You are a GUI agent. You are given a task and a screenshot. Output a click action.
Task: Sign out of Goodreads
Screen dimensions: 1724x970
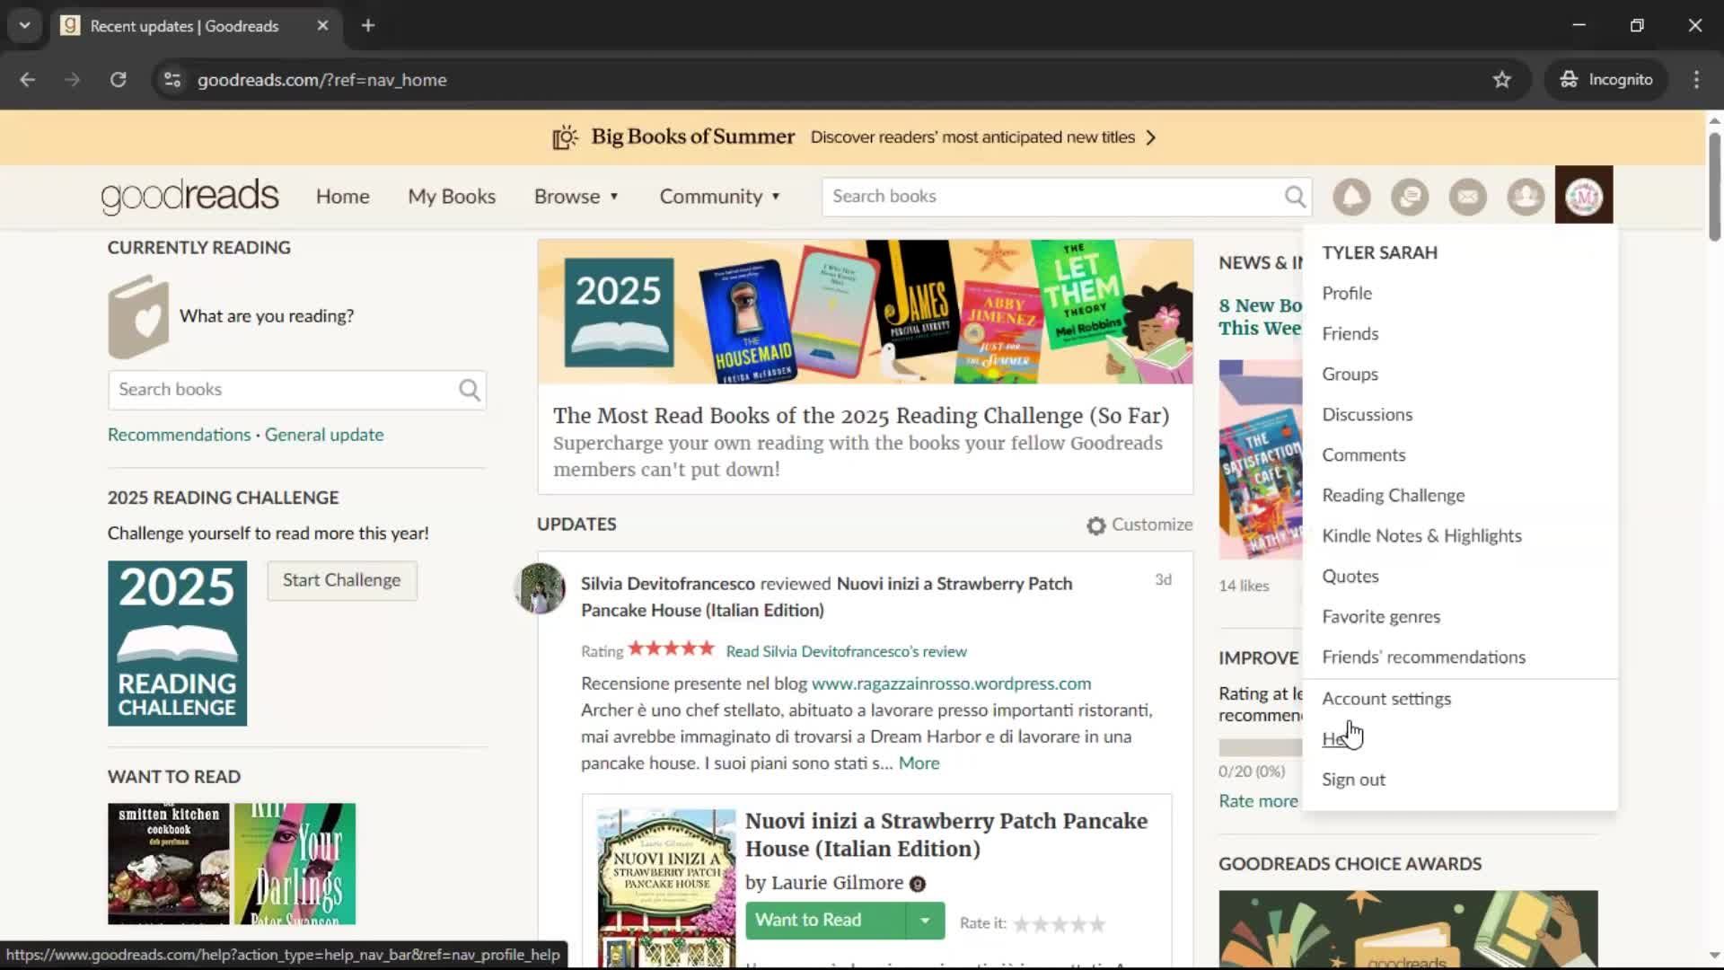pyautogui.click(x=1353, y=780)
